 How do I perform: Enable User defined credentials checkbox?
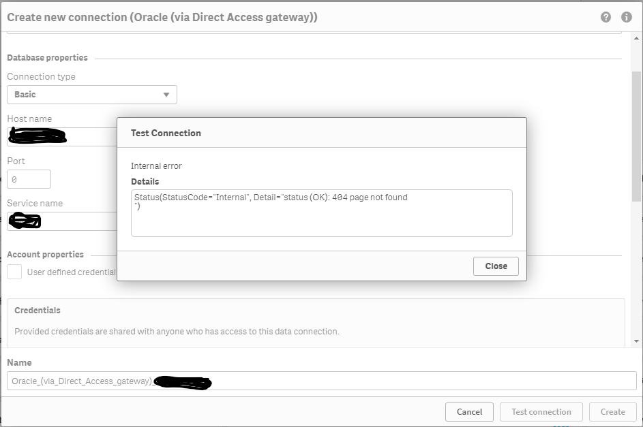pos(14,272)
